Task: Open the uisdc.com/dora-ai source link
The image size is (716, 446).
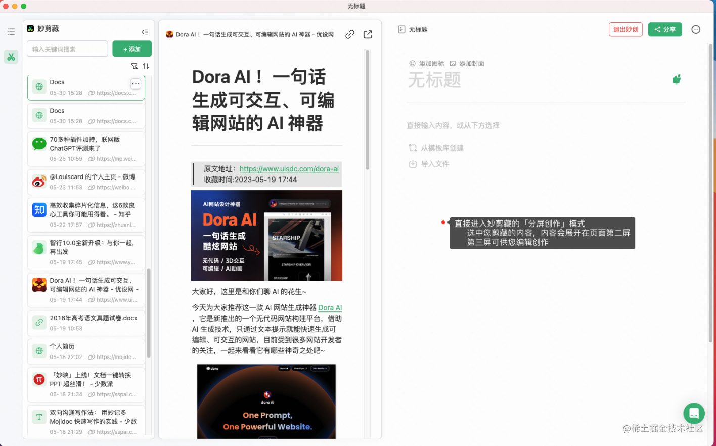Action: tap(289, 169)
